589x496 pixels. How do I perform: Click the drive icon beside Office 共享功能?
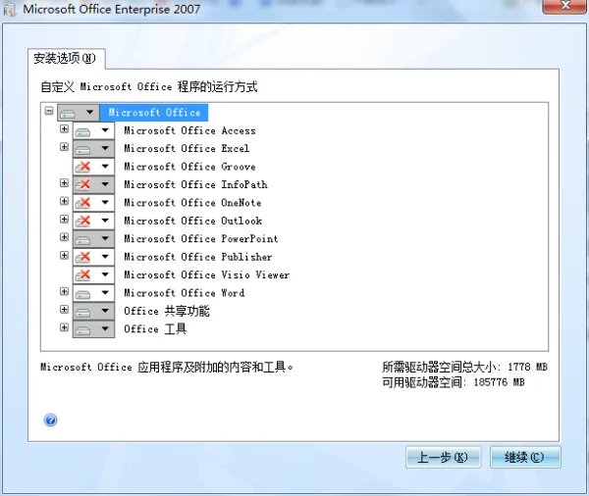[x=82, y=312]
